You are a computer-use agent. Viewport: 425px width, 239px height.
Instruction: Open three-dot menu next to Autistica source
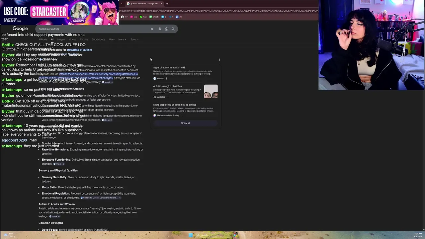(x=168, y=97)
